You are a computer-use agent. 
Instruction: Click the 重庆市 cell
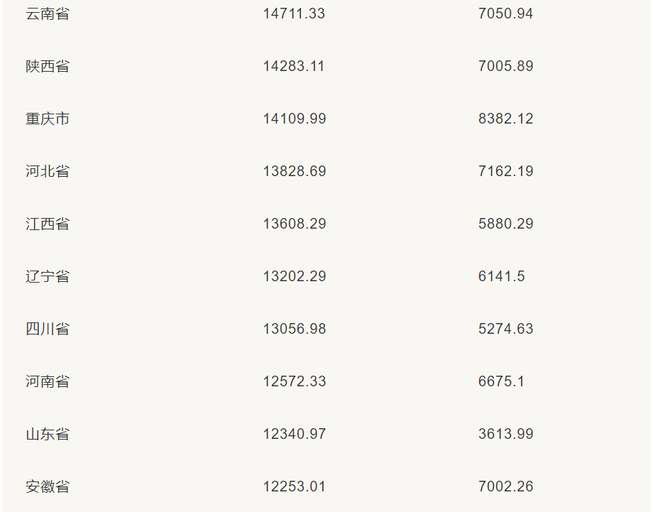[48, 119]
